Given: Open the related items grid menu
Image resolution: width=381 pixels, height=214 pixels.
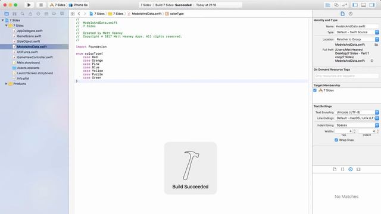Looking at the screenshot, I should (x=73, y=14).
